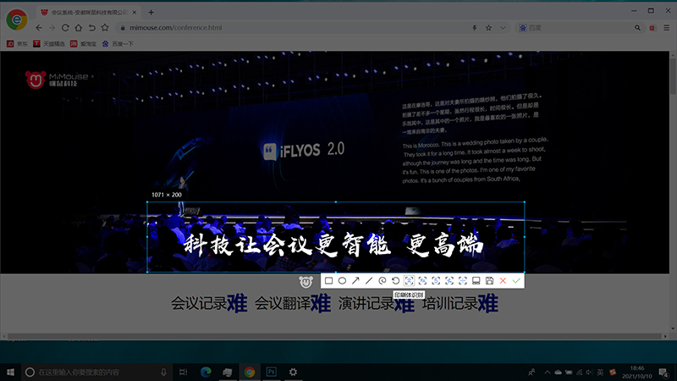Open a new browser tab
Viewport: 677px width, 381px height.
(x=151, y=13)
